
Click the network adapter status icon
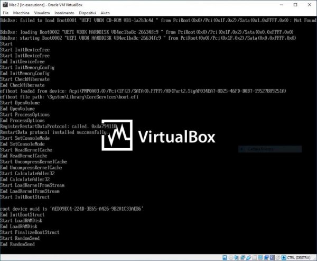[243, 257]
